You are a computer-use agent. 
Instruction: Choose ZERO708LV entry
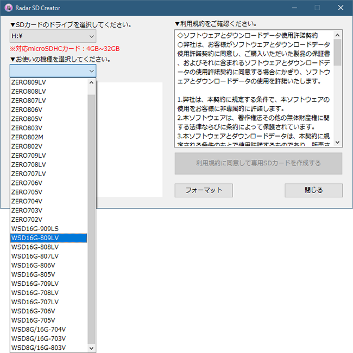(x=48, y=165)
